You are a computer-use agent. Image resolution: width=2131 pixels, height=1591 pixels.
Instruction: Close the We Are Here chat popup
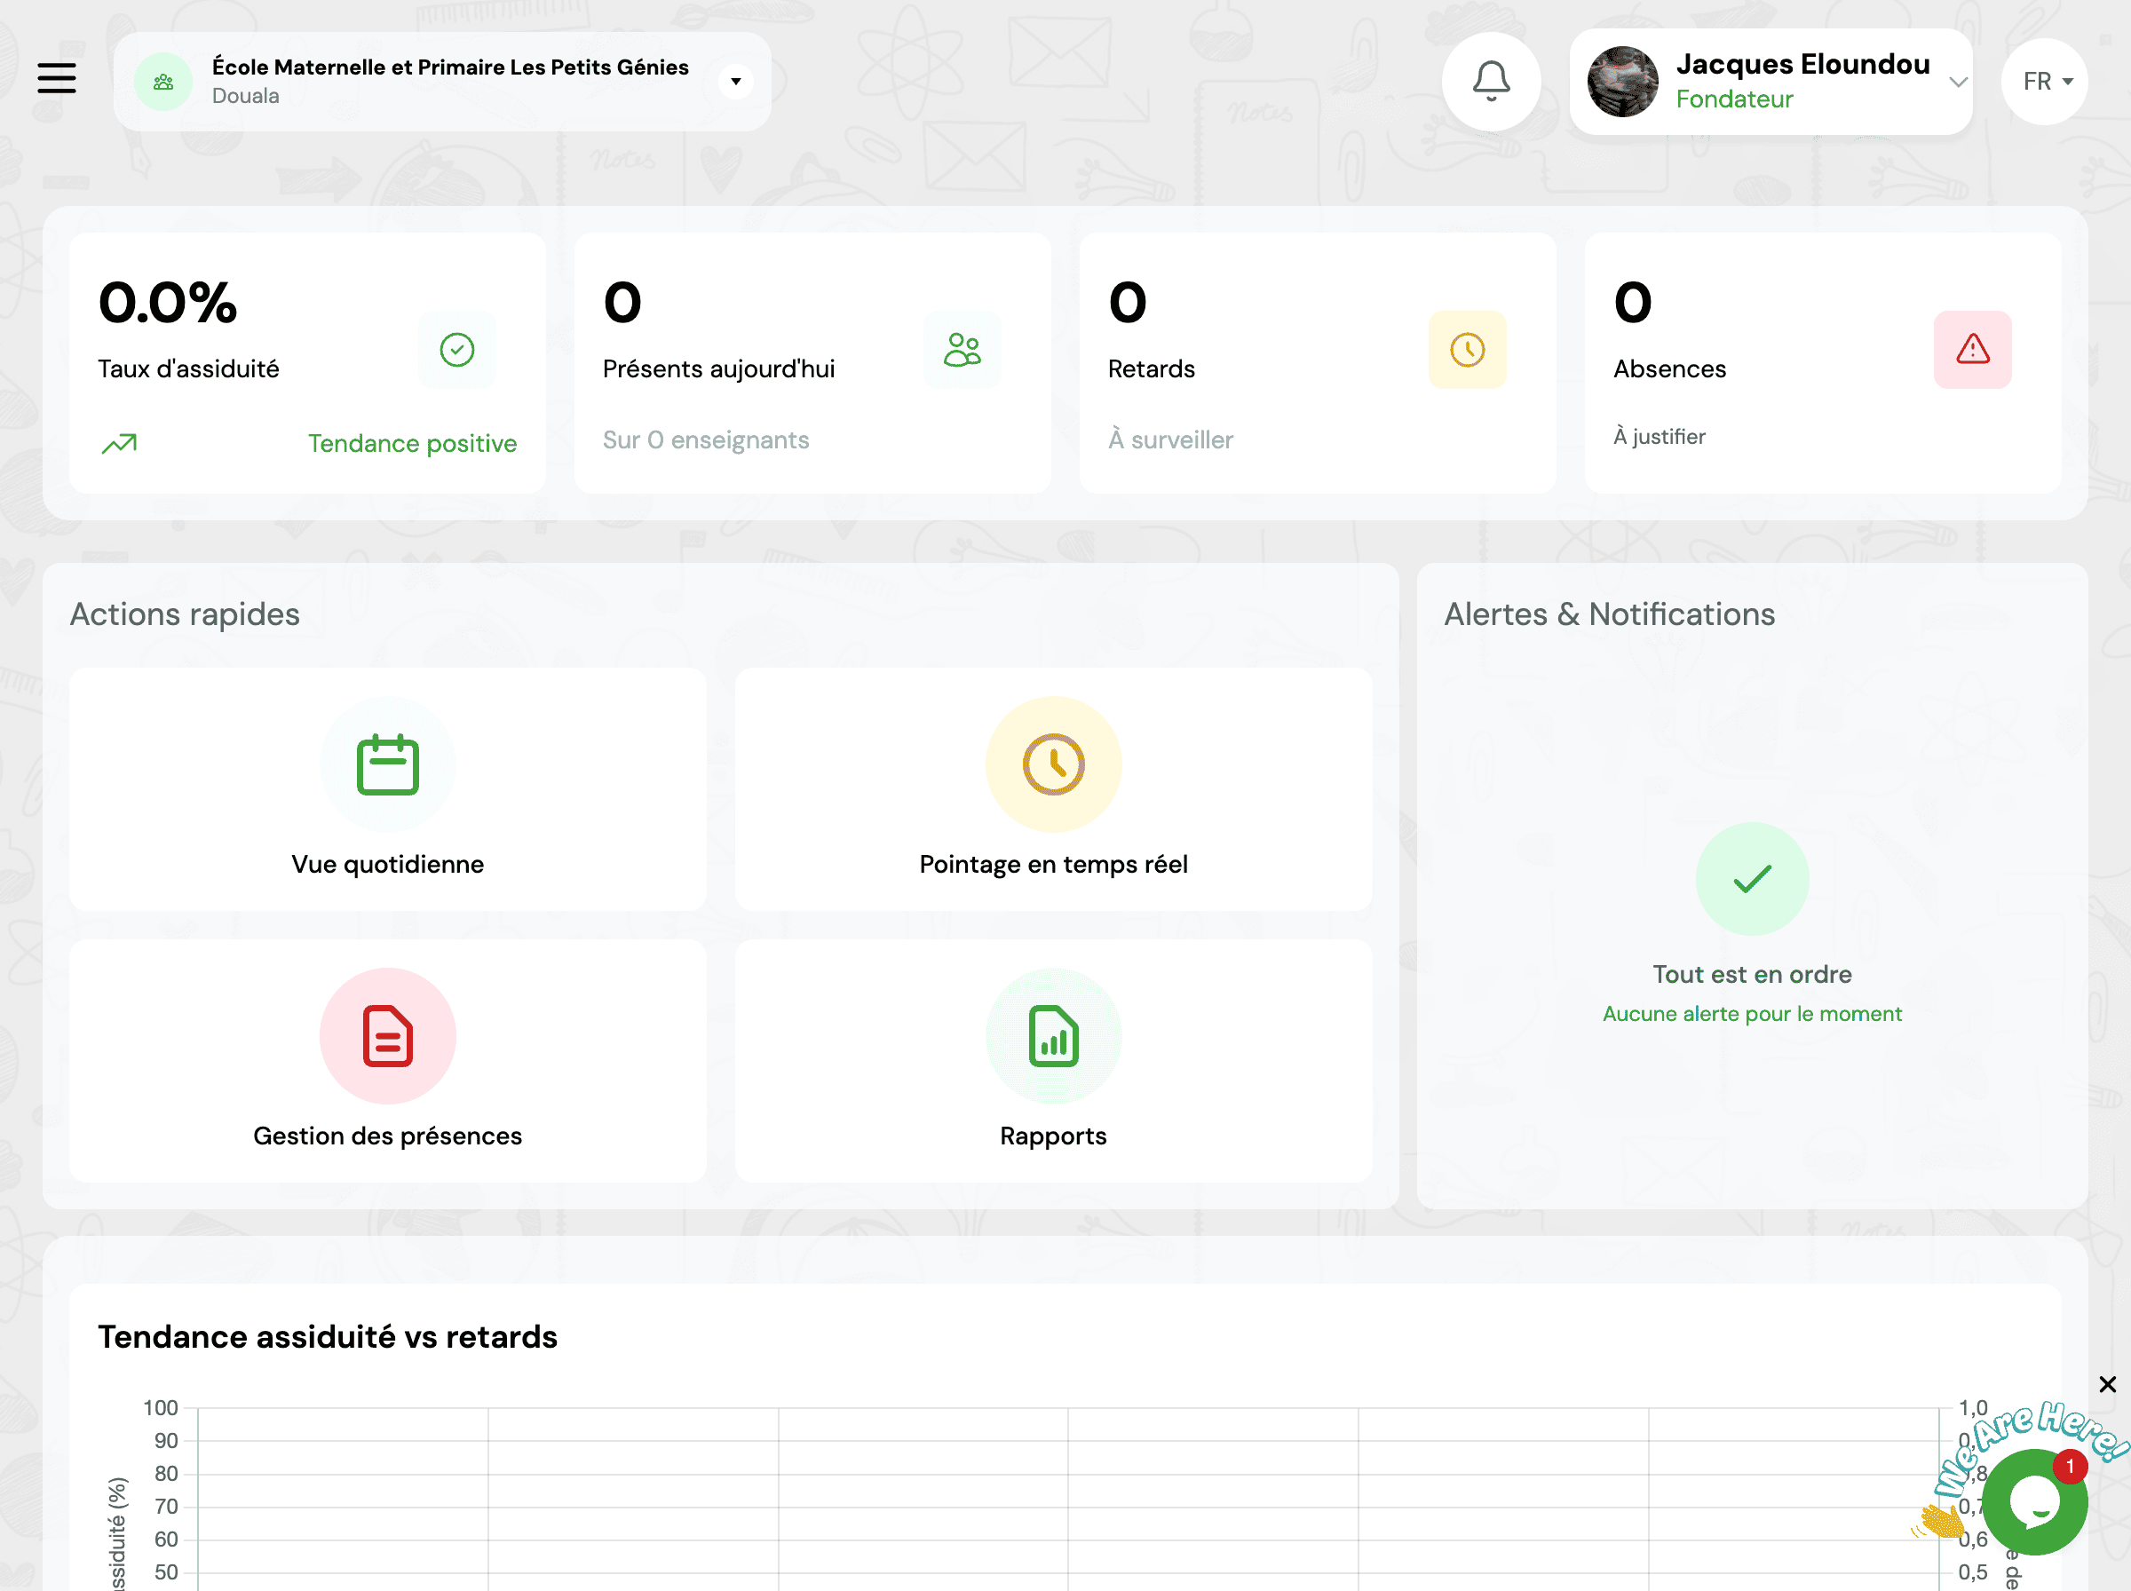pyautogui.click(x=2107, y=1384)
